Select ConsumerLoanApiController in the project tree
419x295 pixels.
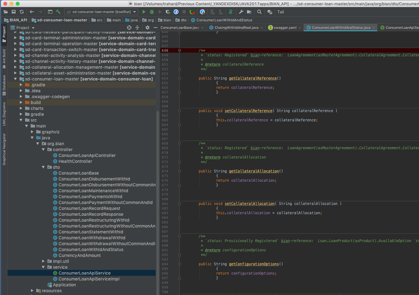tap(87, 155)
